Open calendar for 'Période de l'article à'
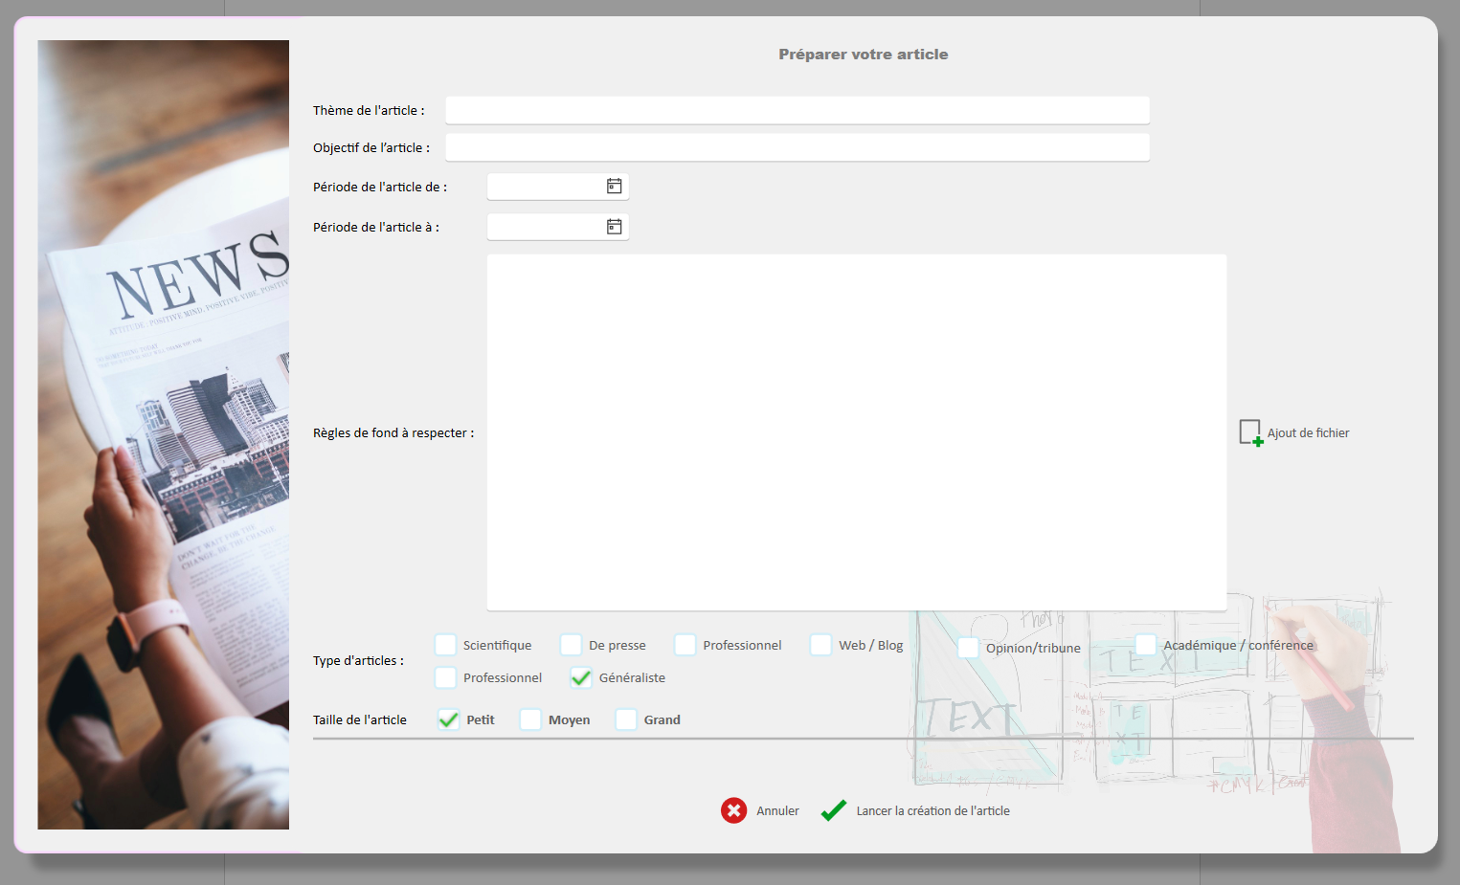The image size is (1460, 885). 615,227
